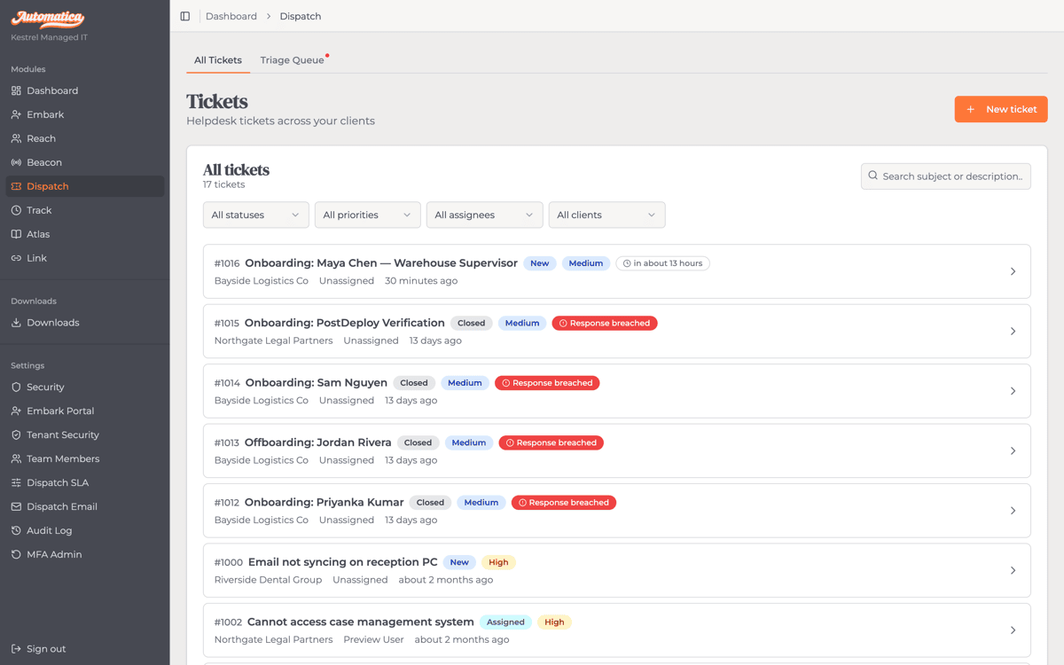This screenshot has width=1064, height=665.
Task: Click the Embark person icon in sidebar
Action: tap(16, 114)
